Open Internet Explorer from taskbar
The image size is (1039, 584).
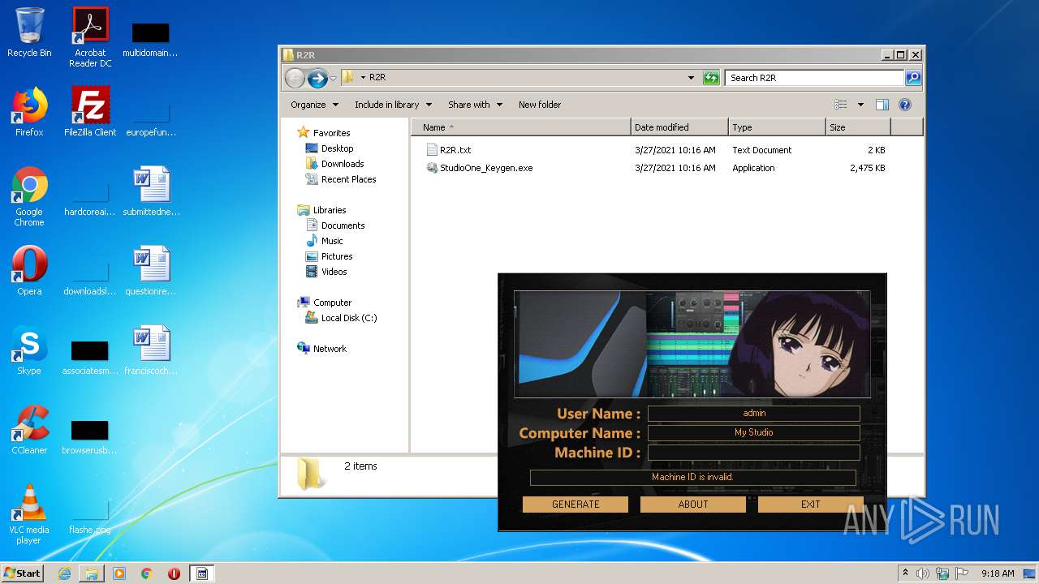[x=64, y=573]
